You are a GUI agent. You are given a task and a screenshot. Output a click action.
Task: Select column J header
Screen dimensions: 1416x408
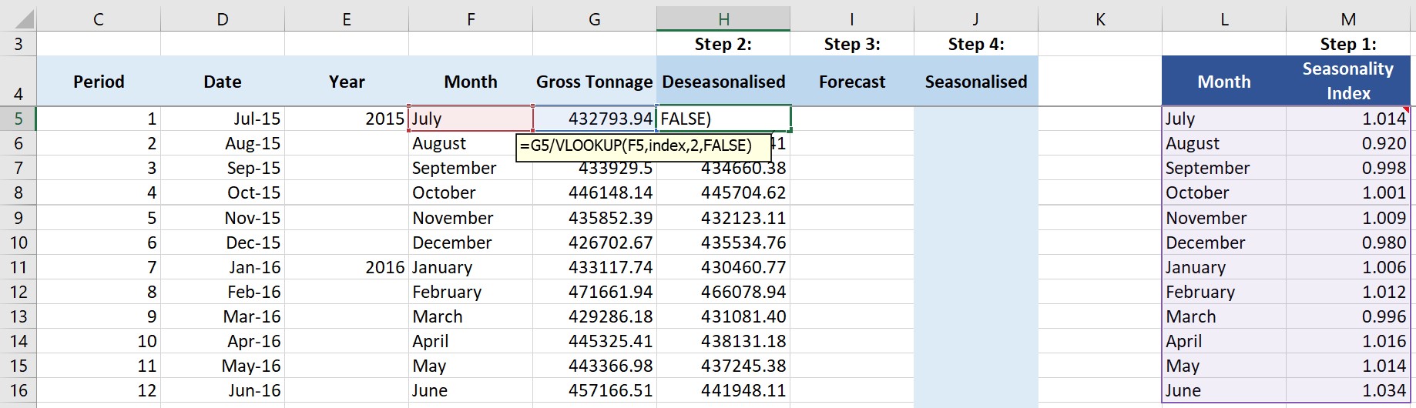coord(976,19)
